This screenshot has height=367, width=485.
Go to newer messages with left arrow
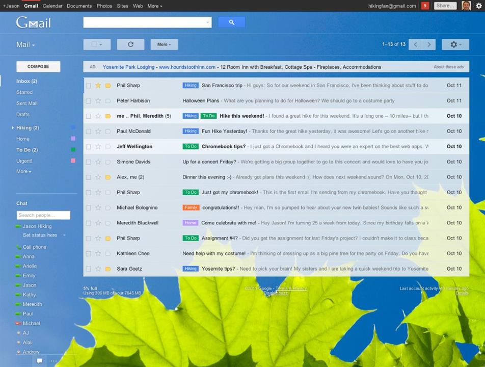pos(415,44)
